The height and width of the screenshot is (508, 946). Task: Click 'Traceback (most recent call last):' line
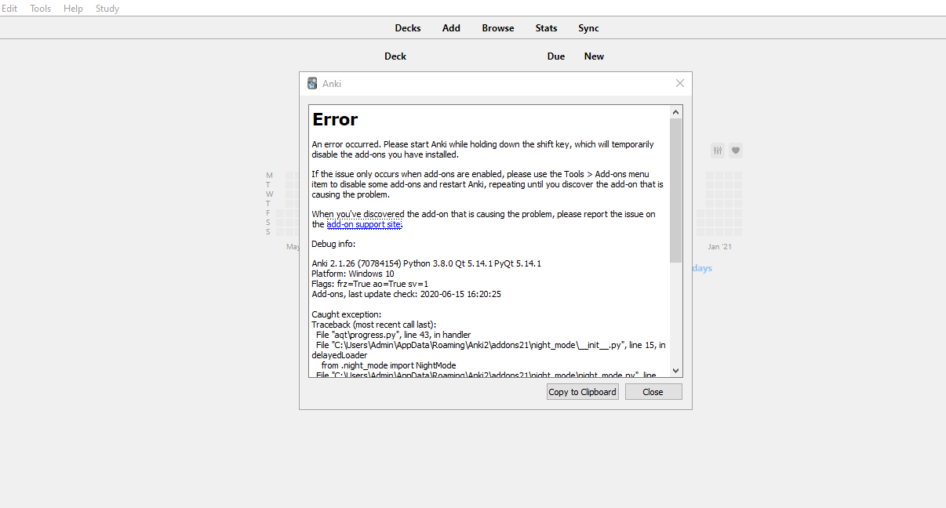point(373,325)
